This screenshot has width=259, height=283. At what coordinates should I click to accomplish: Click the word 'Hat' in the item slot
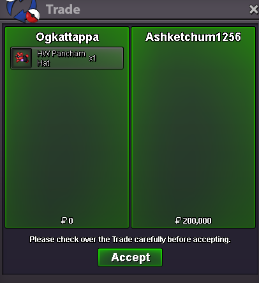43,63
